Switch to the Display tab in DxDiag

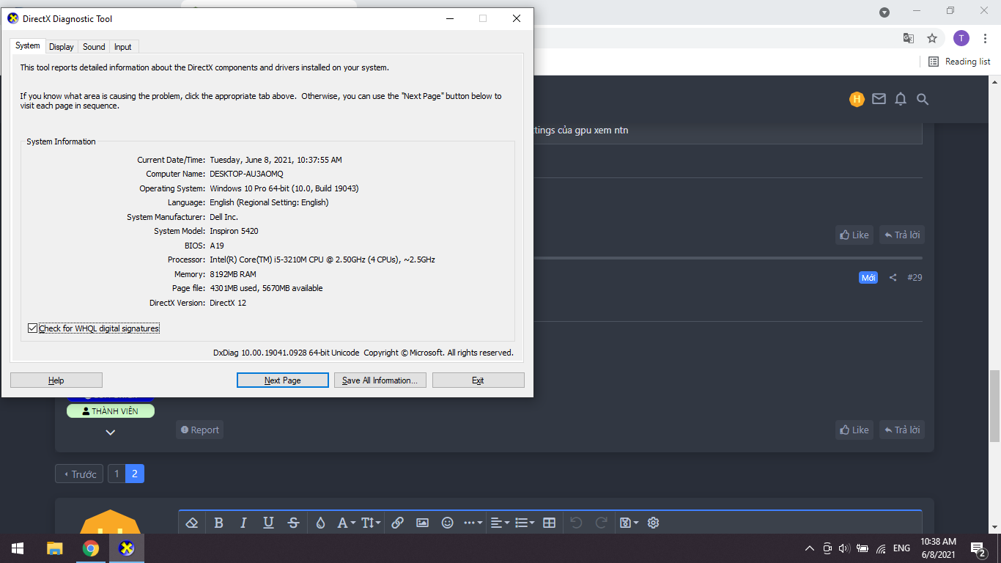tap(62, 47)
